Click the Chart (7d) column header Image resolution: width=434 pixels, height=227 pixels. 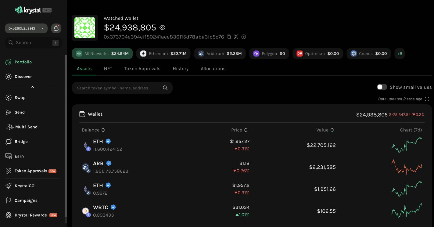coord(411,130)
